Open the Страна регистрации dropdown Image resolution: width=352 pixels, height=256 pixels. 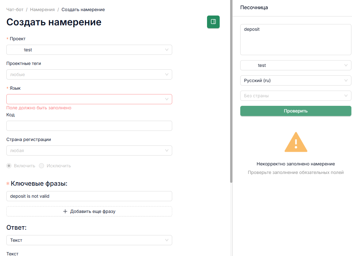click(89, 150)
